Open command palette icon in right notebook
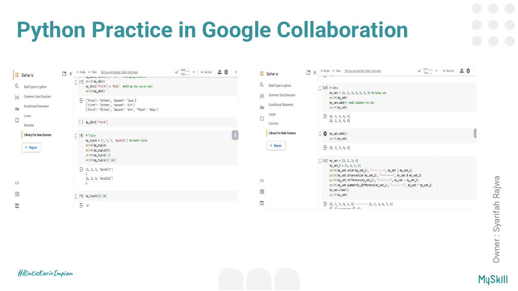518x291 pixels. pyautogui.click(x=262, y=191)
